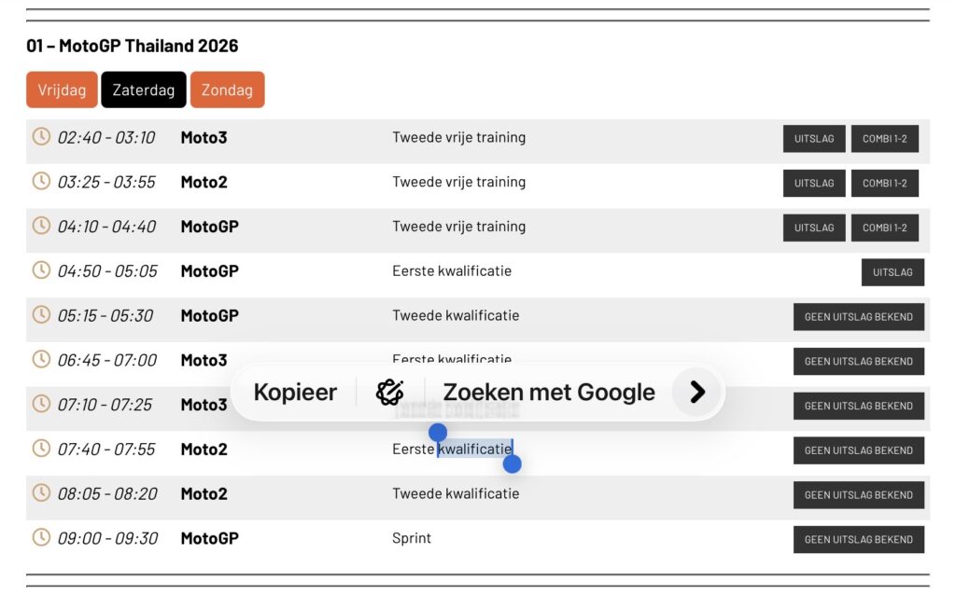Select Zoeken met Google option
This screenshot has width=956, height=595.
tap(548, 393)
